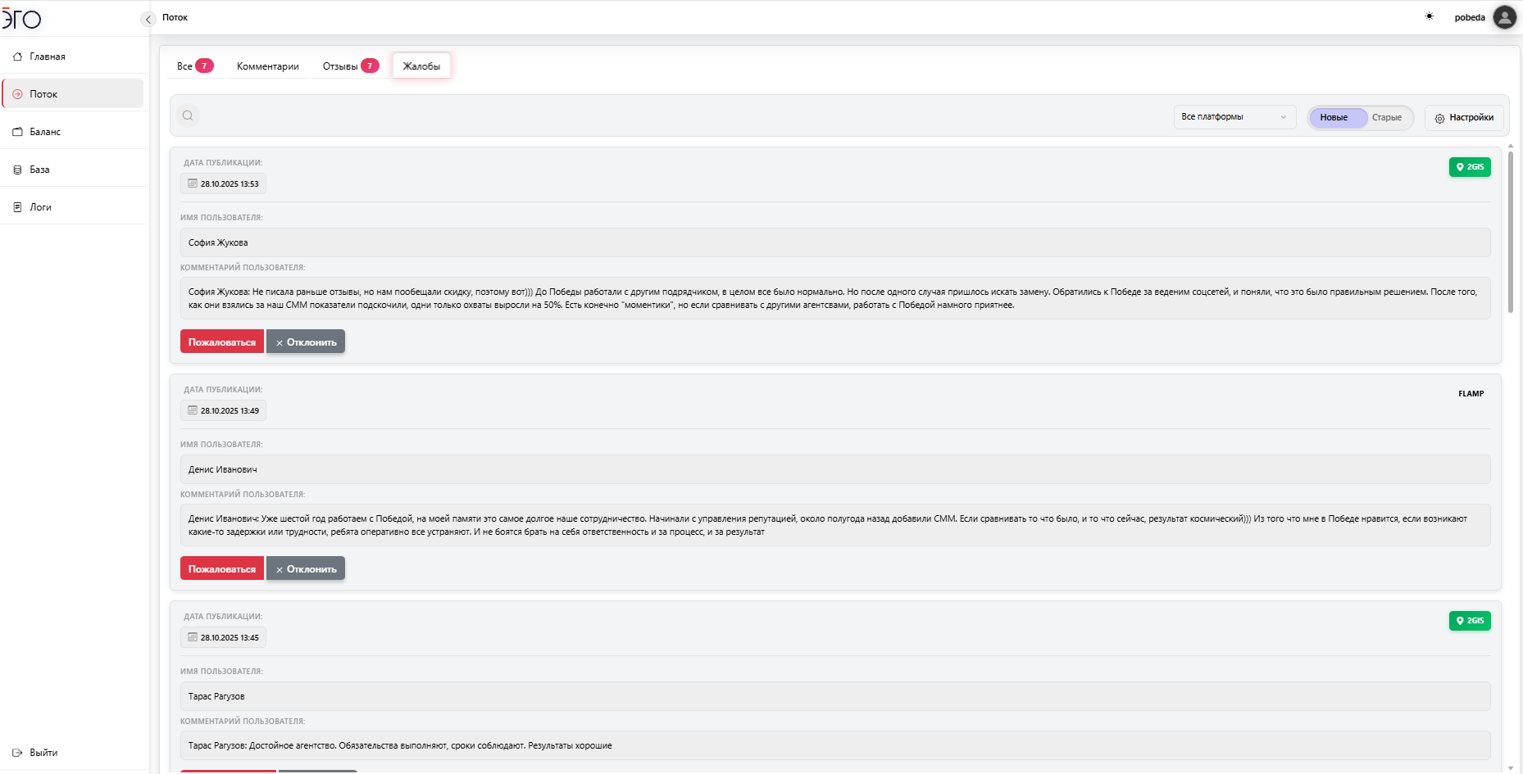Click the search magnifier icon
This screenshot has width=1523, height=774.
188,115
